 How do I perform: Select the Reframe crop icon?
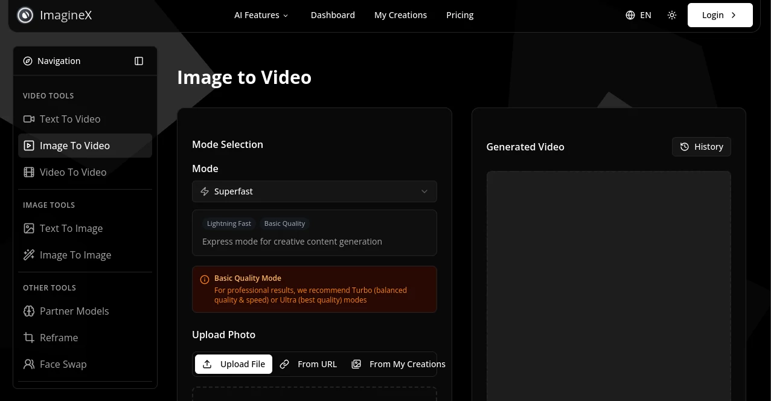click(29, 338)
